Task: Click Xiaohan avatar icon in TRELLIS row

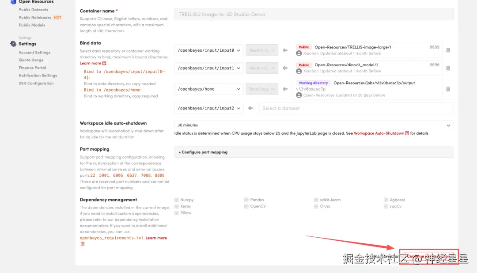Action: (299, 53)
